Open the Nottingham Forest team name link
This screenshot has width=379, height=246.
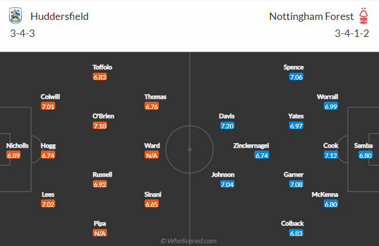[311, 16]
